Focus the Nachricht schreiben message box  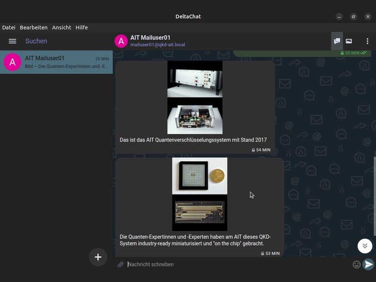[235, 264]
